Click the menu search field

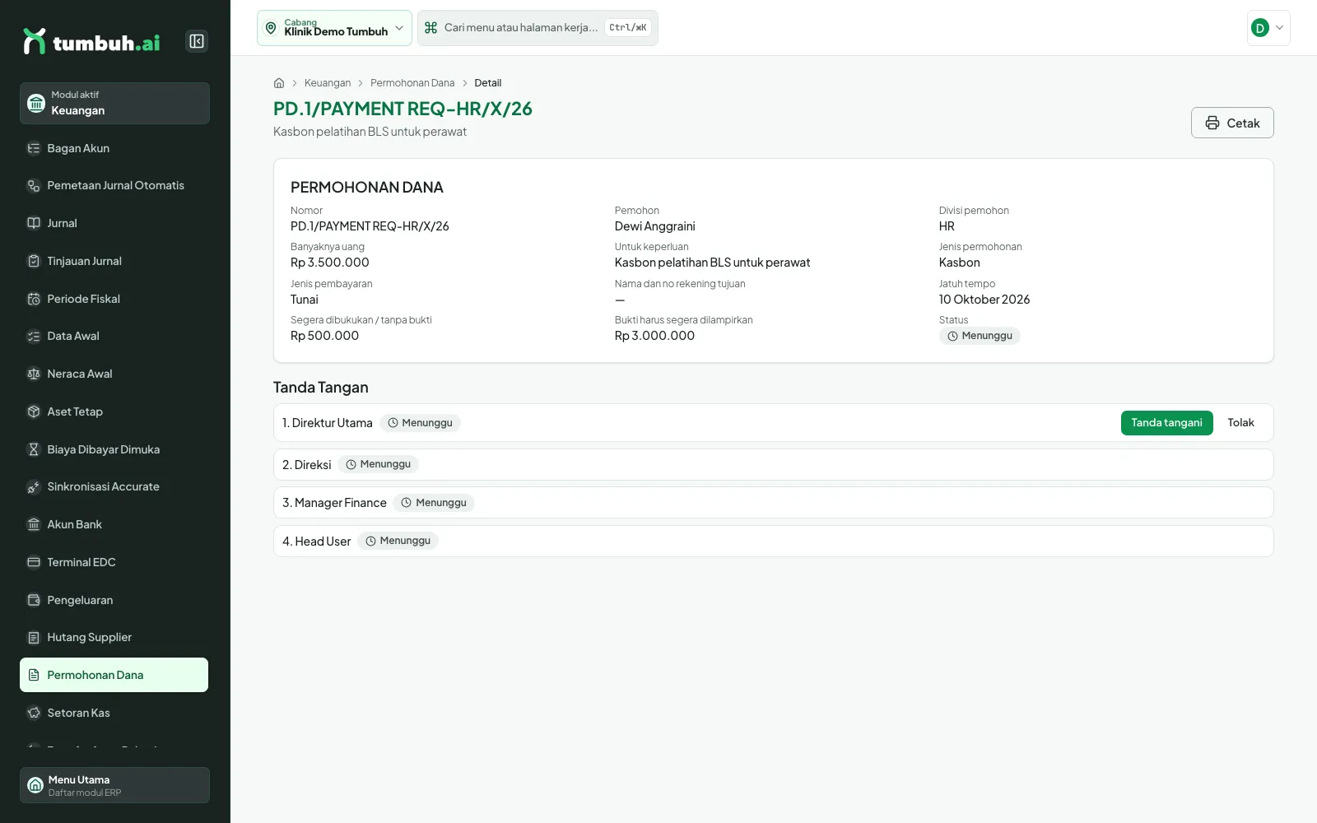(538, 28)
